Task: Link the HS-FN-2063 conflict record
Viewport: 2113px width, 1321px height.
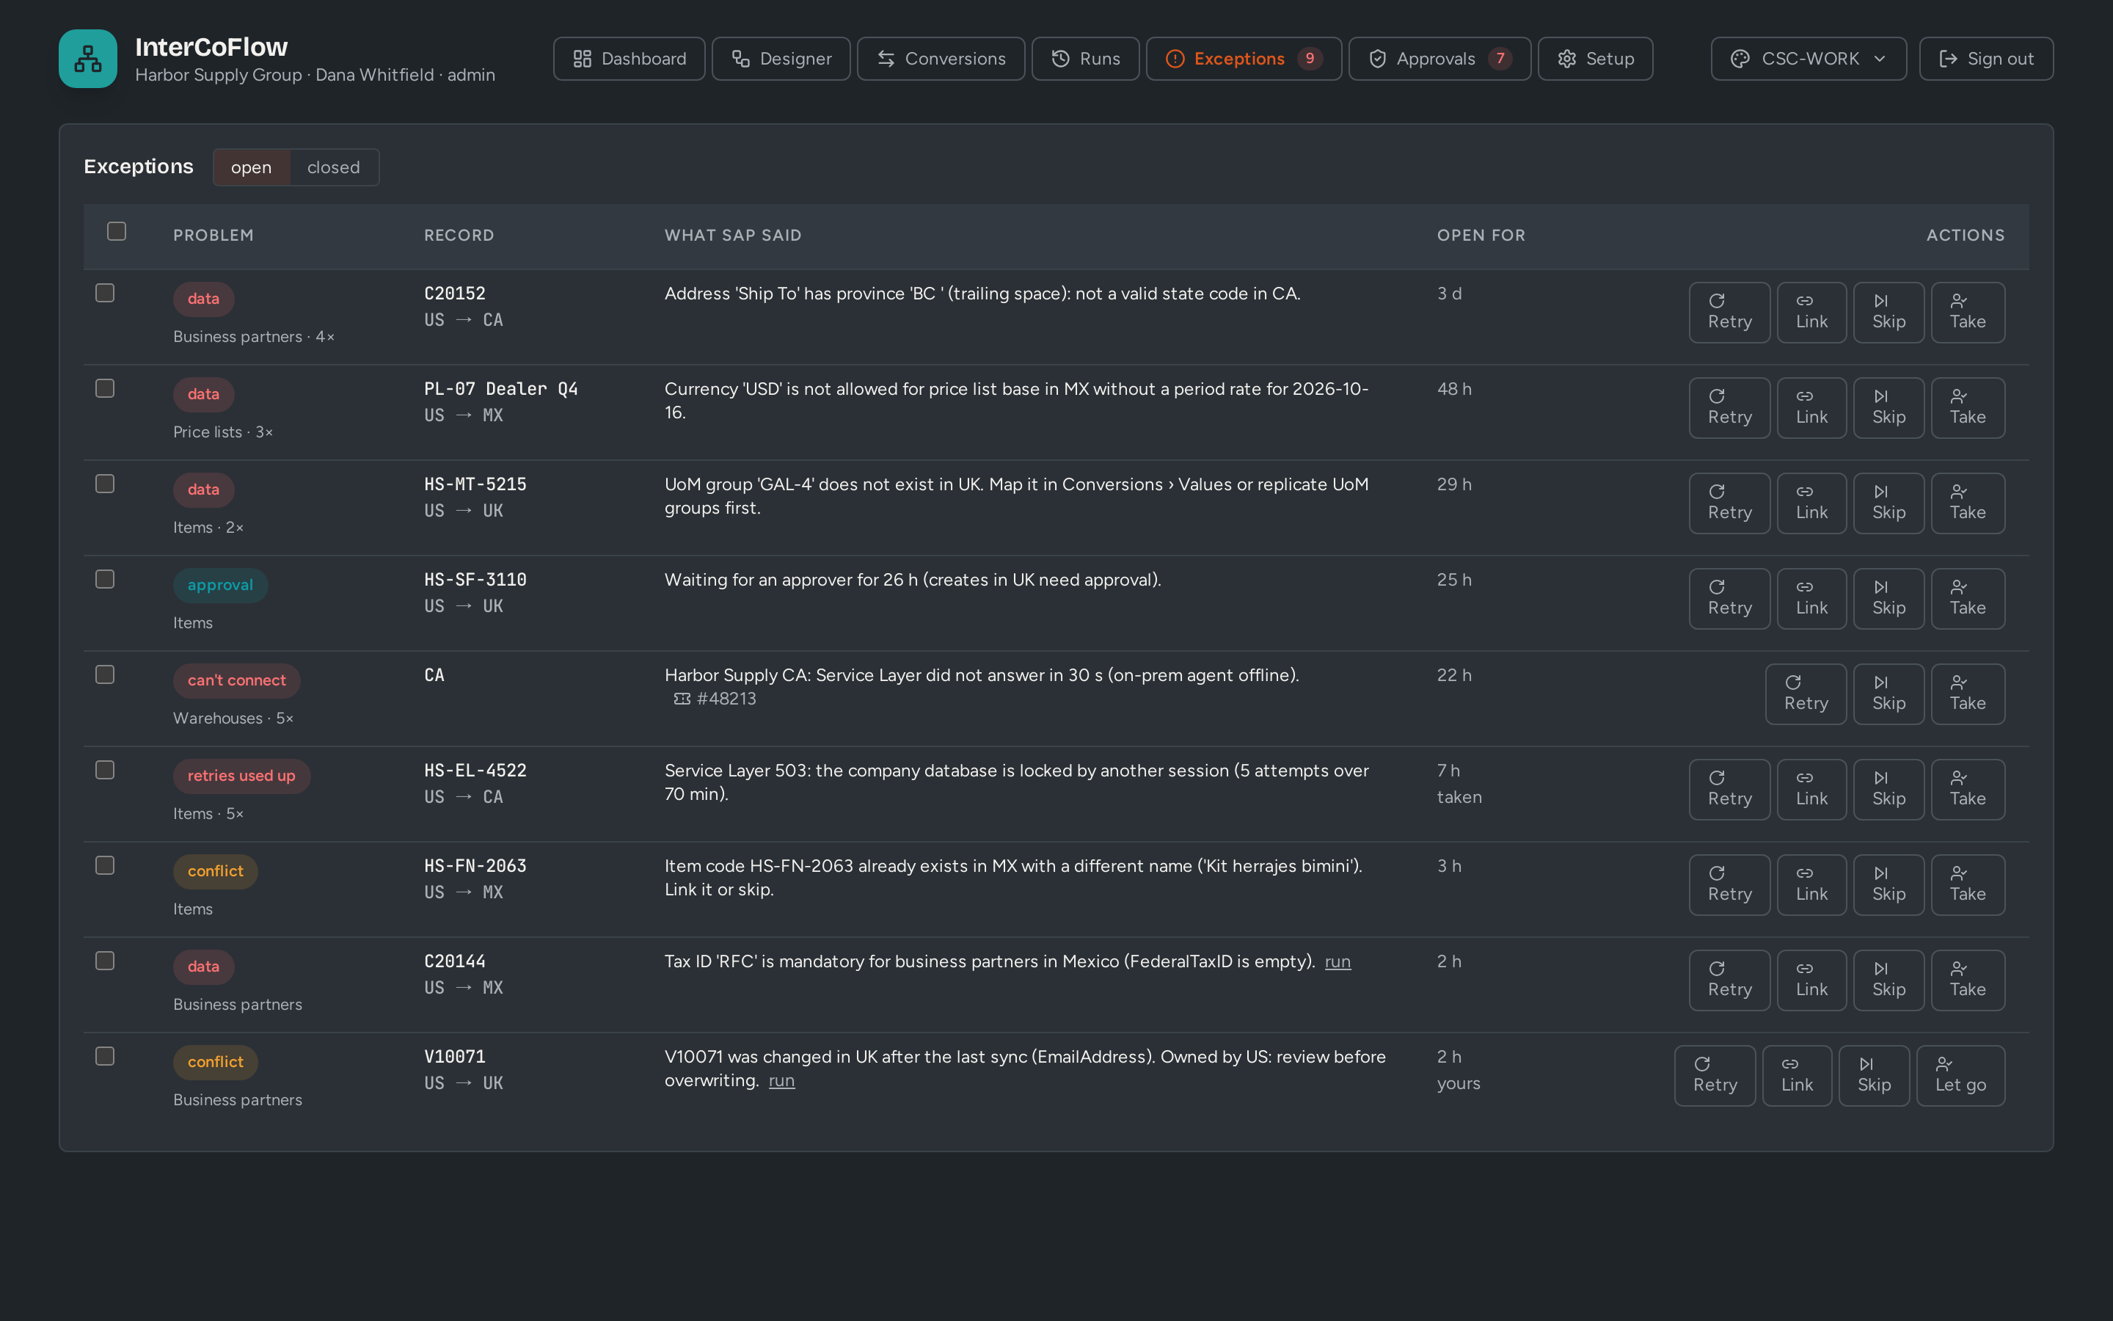Action: pos(1811,884)
